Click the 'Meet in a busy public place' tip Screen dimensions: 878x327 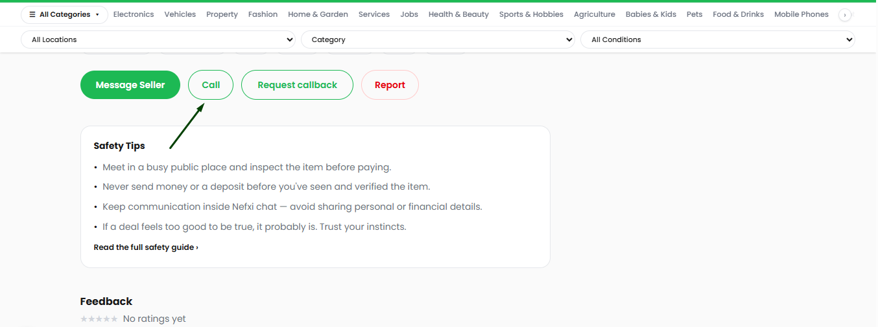pos(247,167)
